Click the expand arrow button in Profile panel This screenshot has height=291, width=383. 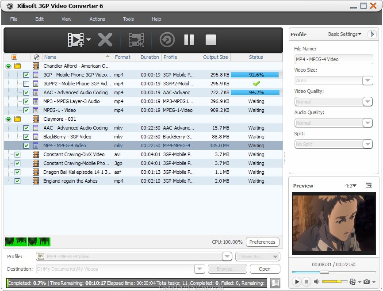[x=372, y=34]
